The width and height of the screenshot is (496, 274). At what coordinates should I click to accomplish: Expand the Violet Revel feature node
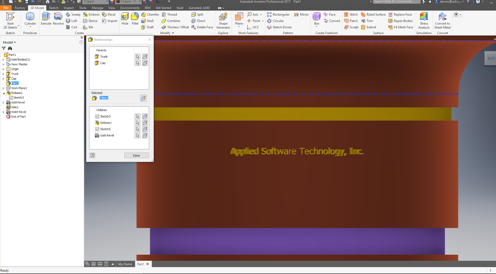click(x=3, y=112)
